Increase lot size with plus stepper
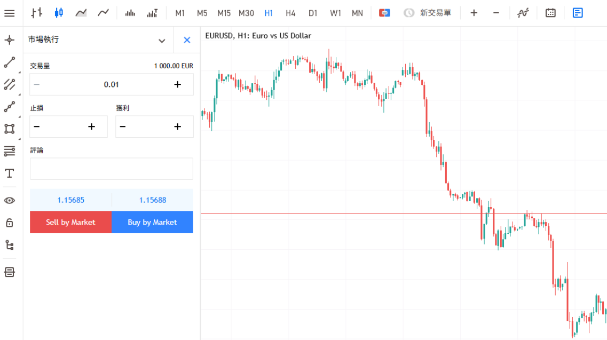 point(177,84)
